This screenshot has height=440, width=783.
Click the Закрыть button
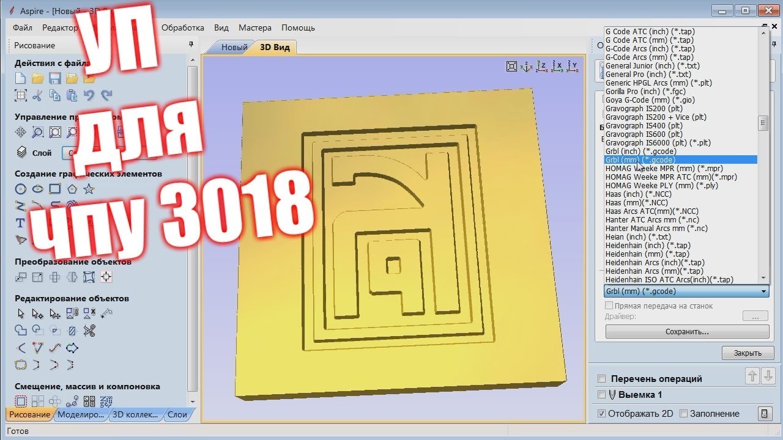point(748,353)
